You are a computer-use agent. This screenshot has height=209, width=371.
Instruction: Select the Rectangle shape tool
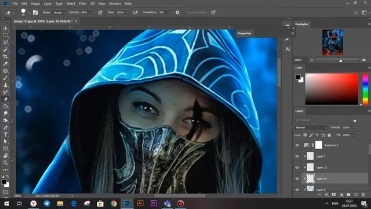(x=5, y=149)
